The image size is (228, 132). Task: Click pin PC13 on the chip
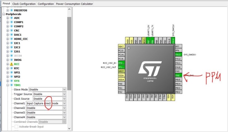click(122, 50)
